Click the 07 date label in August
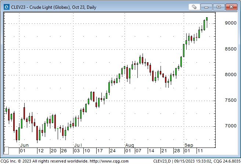 [x=139, y=151]
